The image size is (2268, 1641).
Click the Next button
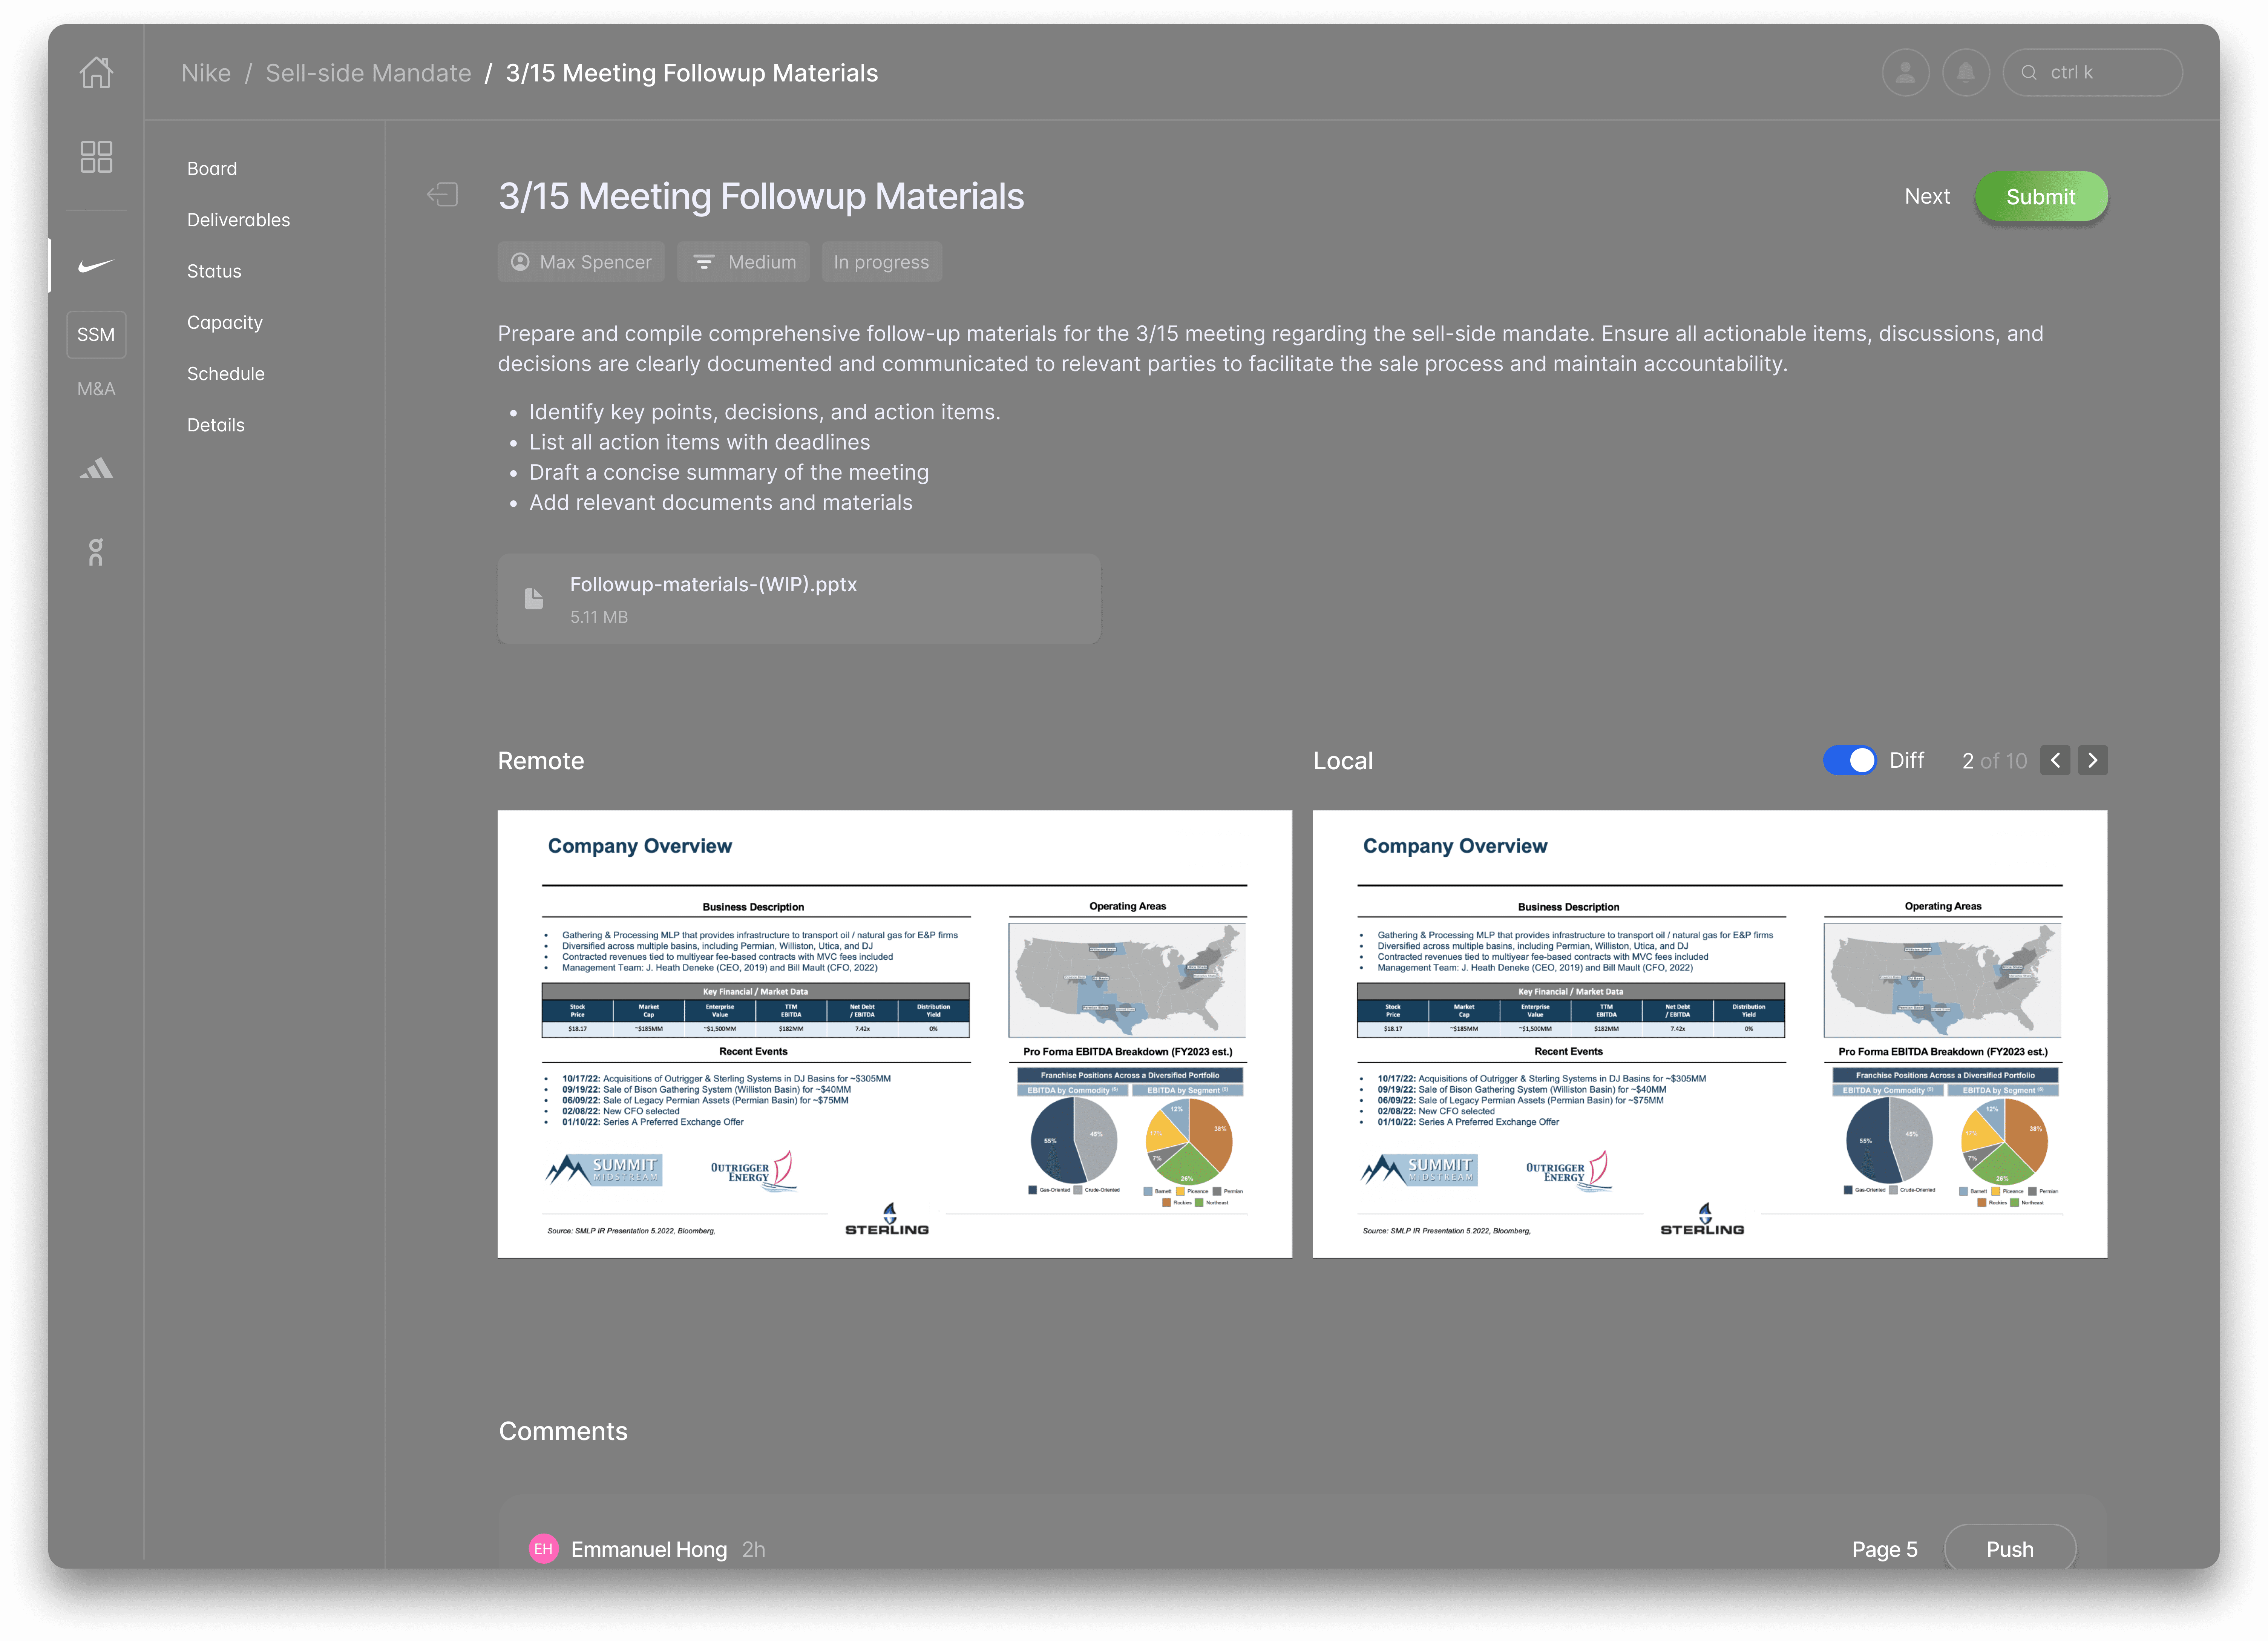coord(1927,197)
